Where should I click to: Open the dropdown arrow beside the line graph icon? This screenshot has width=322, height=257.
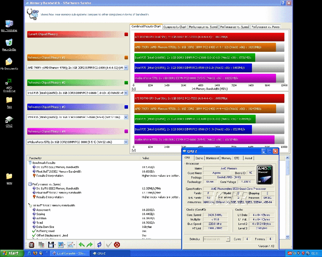[74, 245]
